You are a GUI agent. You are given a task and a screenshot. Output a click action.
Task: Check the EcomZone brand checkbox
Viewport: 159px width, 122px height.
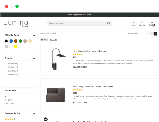(6, 63)
